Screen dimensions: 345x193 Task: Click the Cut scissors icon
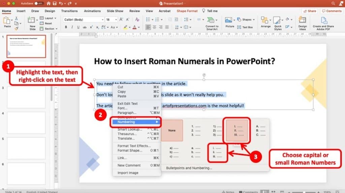[x=16, y=19]
